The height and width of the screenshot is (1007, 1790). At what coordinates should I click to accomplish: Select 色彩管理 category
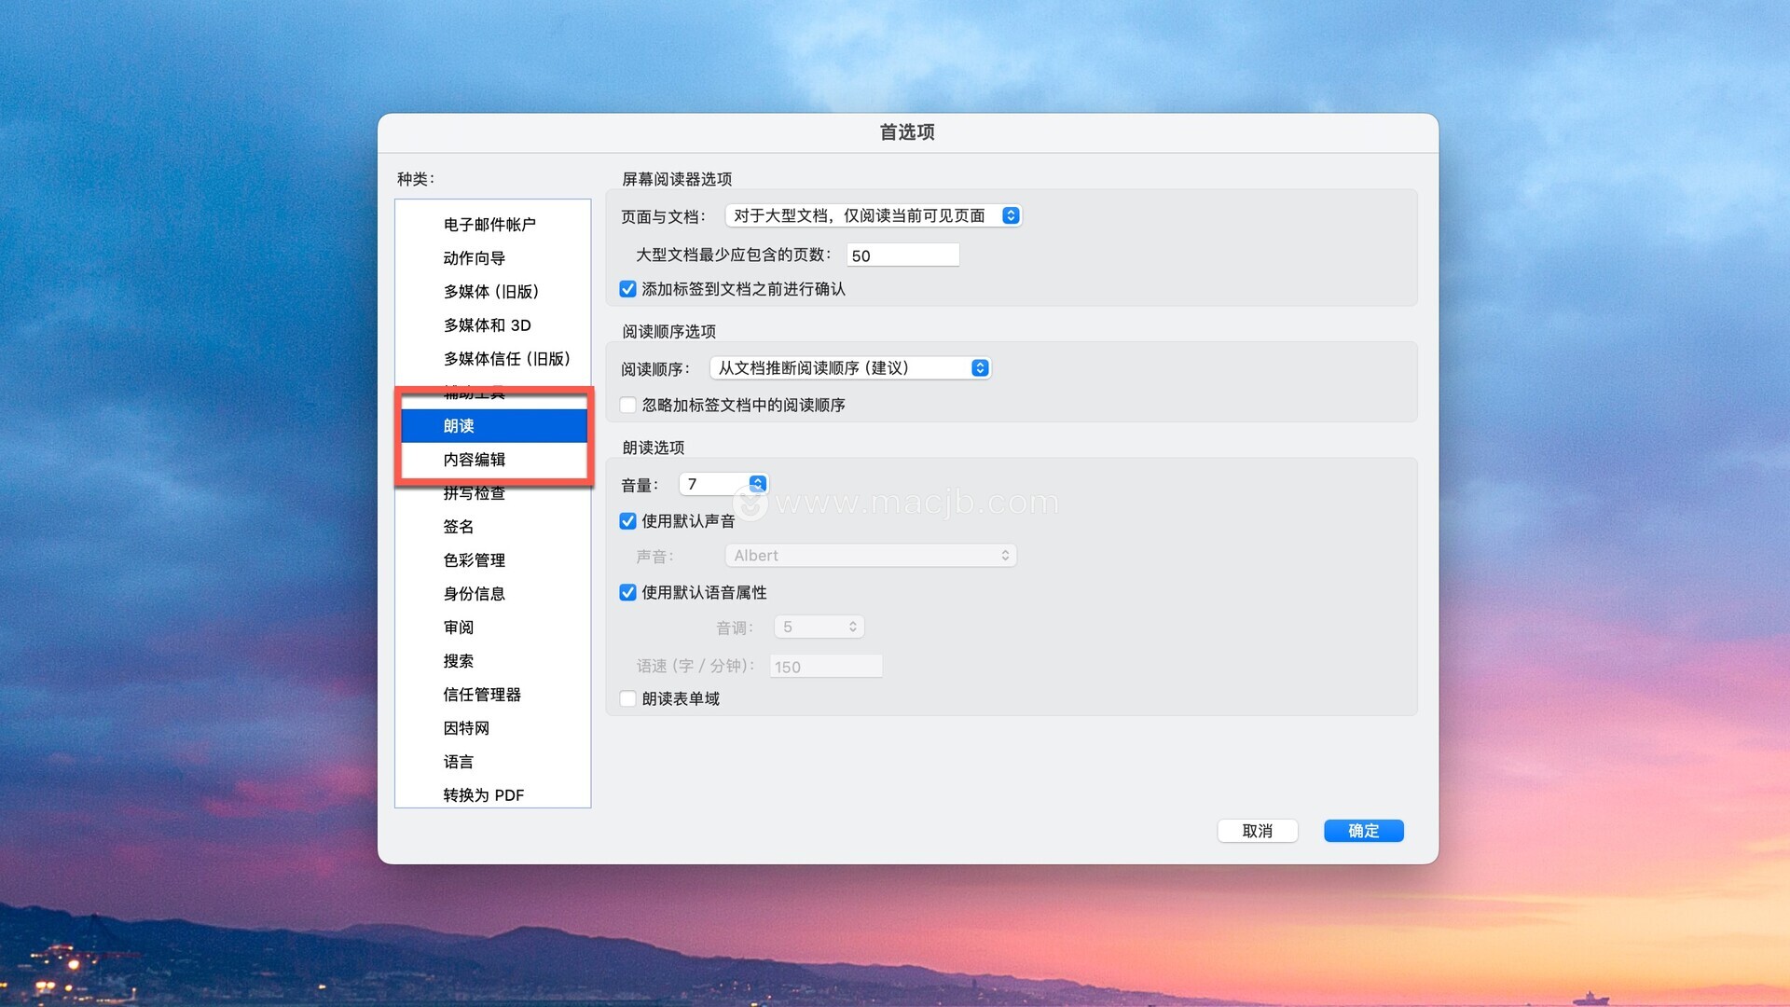click(x=474, y=560)
